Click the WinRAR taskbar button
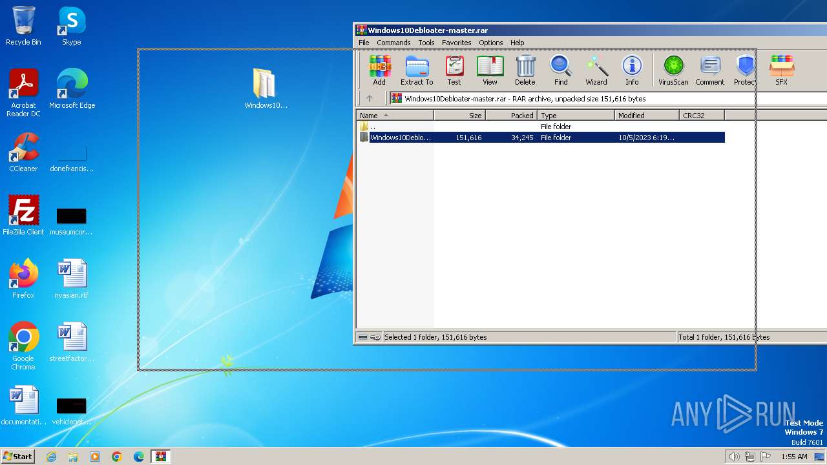827x465 pixels. [161, 457]
